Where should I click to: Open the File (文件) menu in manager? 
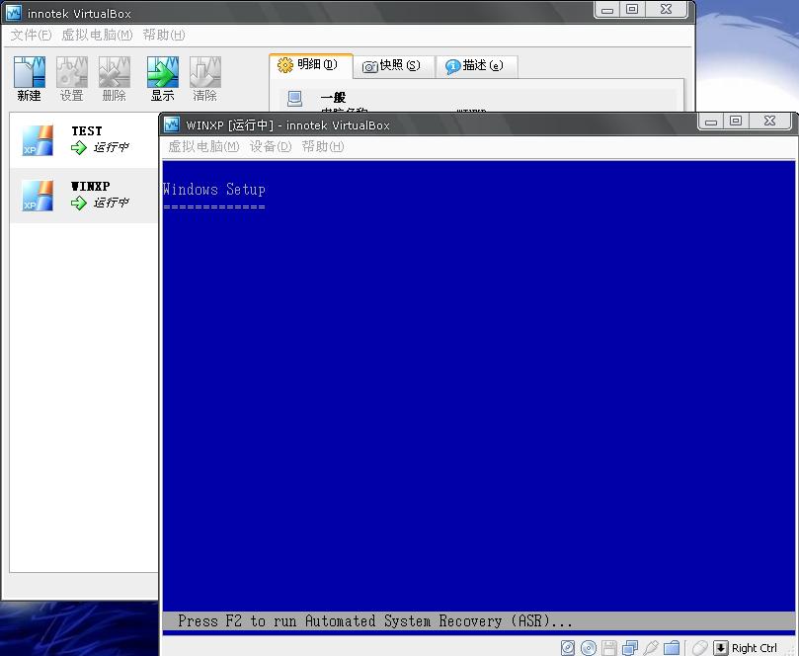pyautogui.click(x=31, y=35)
